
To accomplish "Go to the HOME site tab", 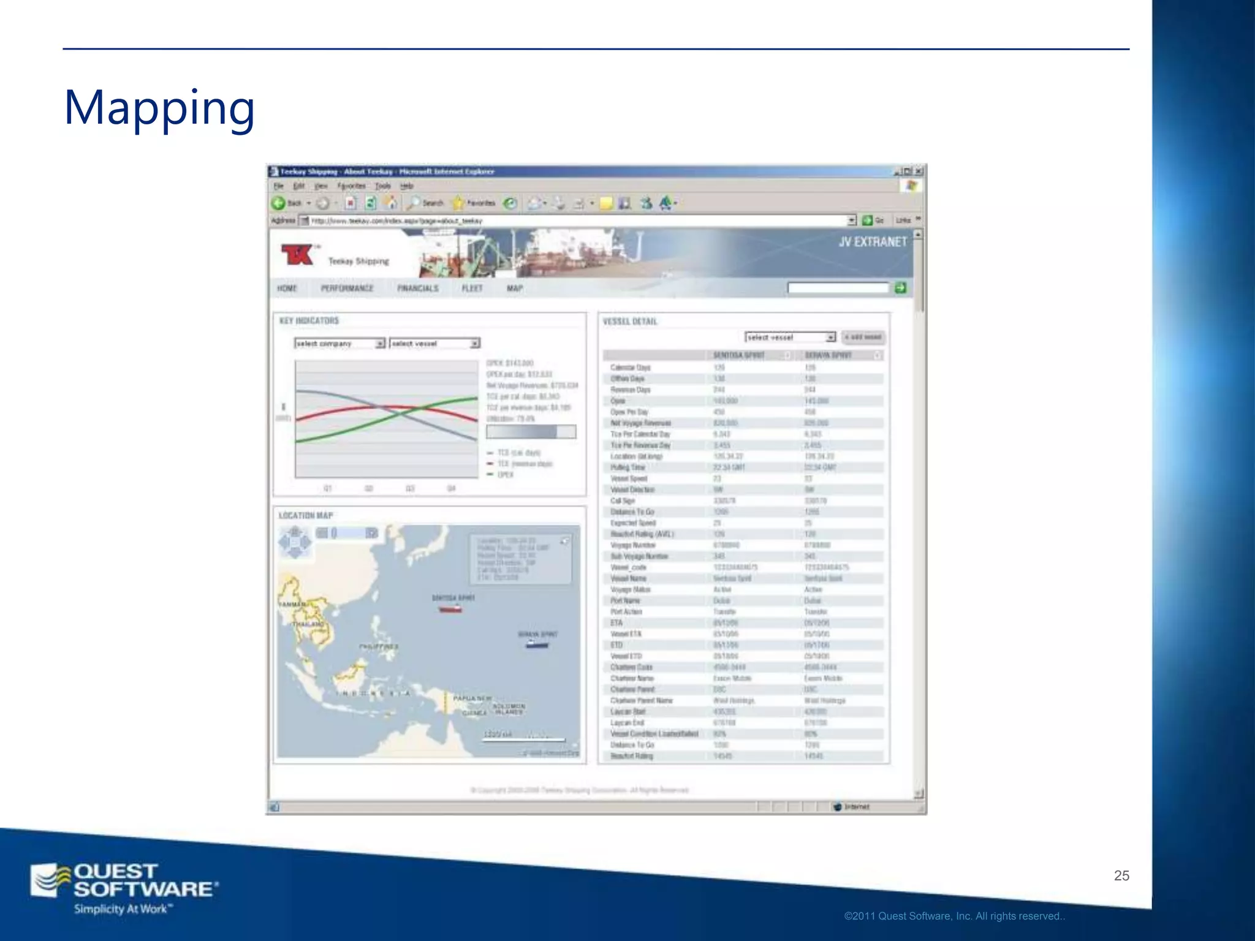I will click(287, 289).
